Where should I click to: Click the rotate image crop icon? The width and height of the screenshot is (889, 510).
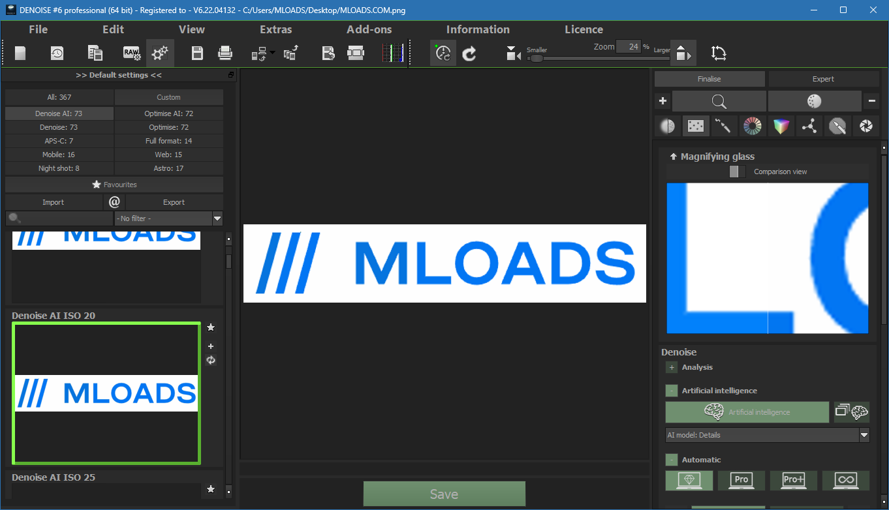tap(719, 53)
